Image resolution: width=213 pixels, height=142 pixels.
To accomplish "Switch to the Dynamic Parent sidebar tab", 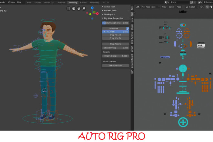I will tap(132, 61).
